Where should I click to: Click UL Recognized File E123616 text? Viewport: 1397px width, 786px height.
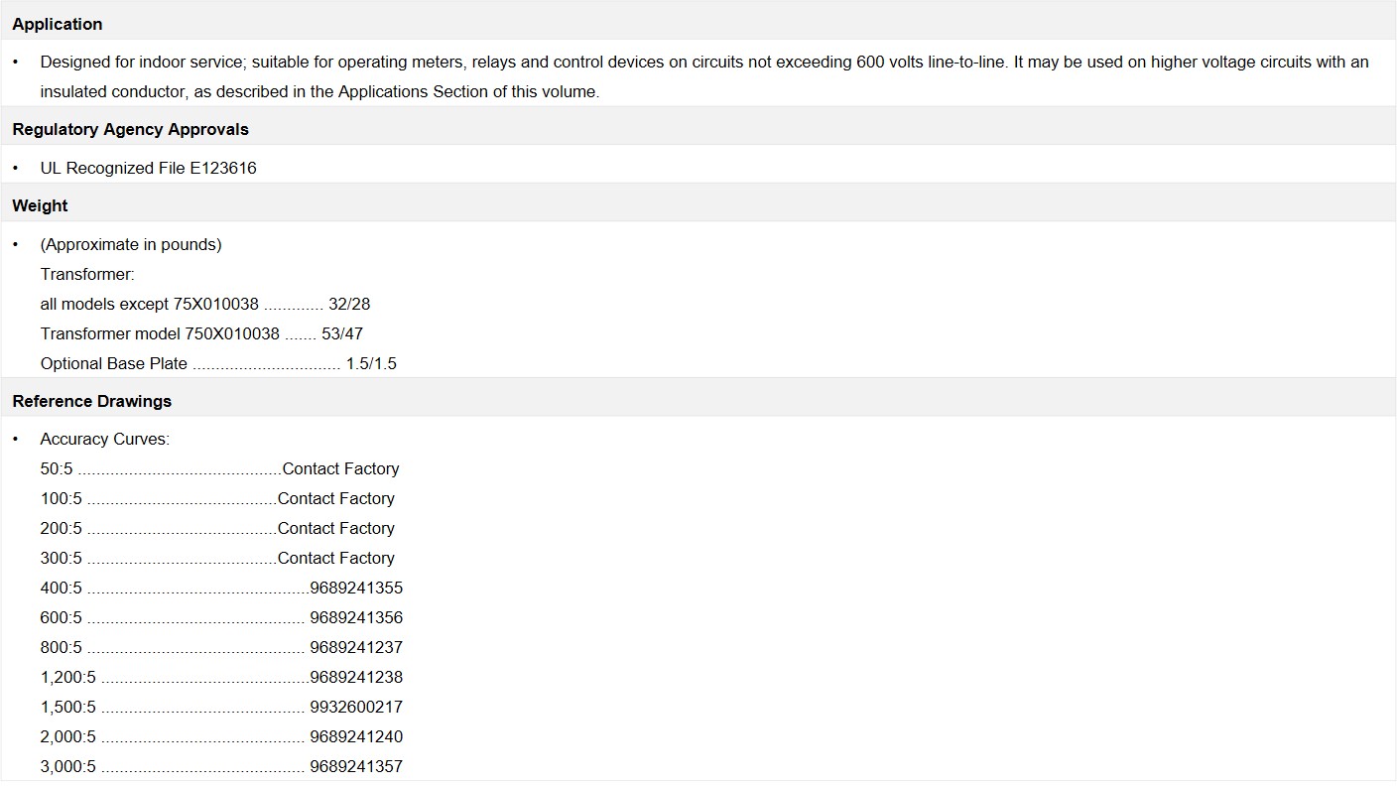click(x=148, y=168)
